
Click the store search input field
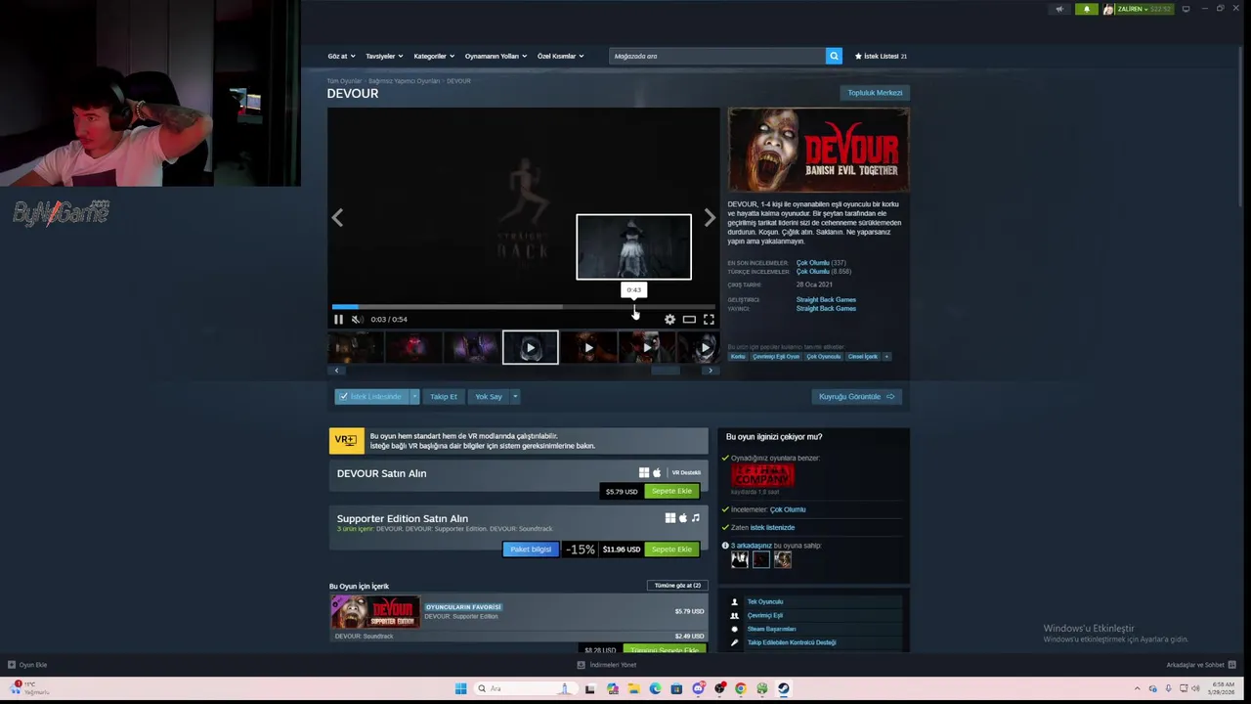point(717,56)
